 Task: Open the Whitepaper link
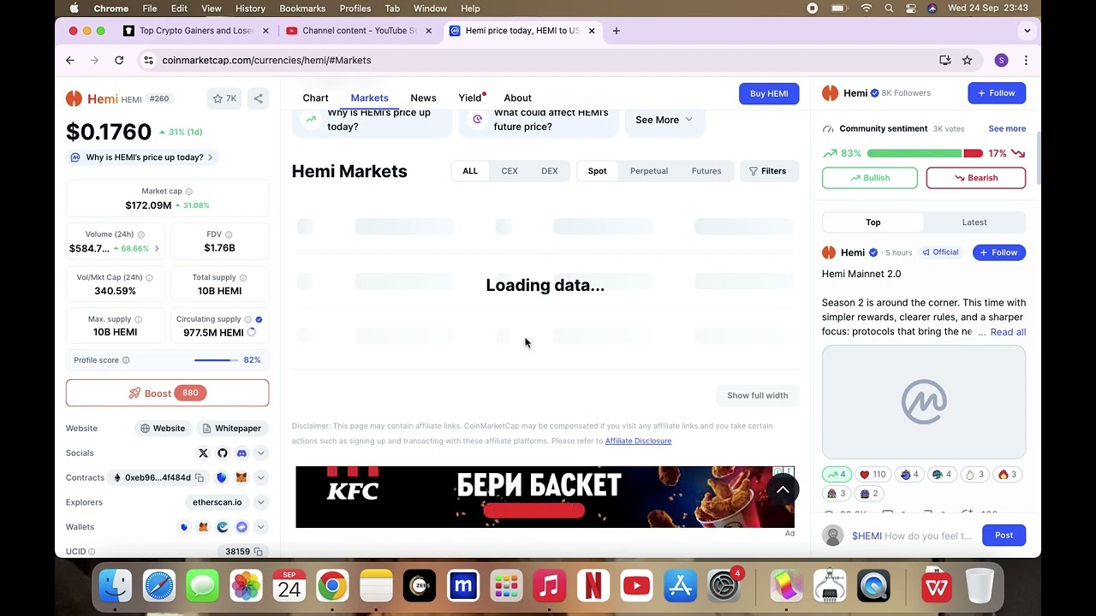[231, 429]
